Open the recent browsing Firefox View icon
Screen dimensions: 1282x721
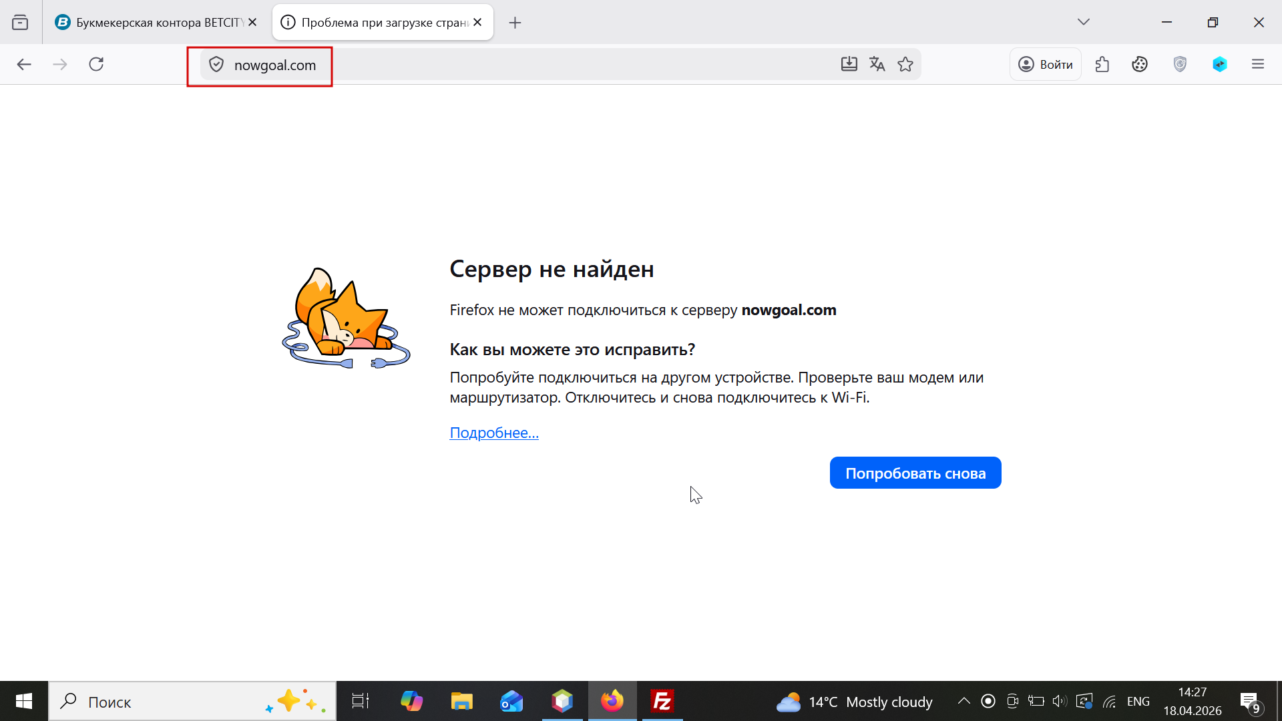[x=20, y=23]
